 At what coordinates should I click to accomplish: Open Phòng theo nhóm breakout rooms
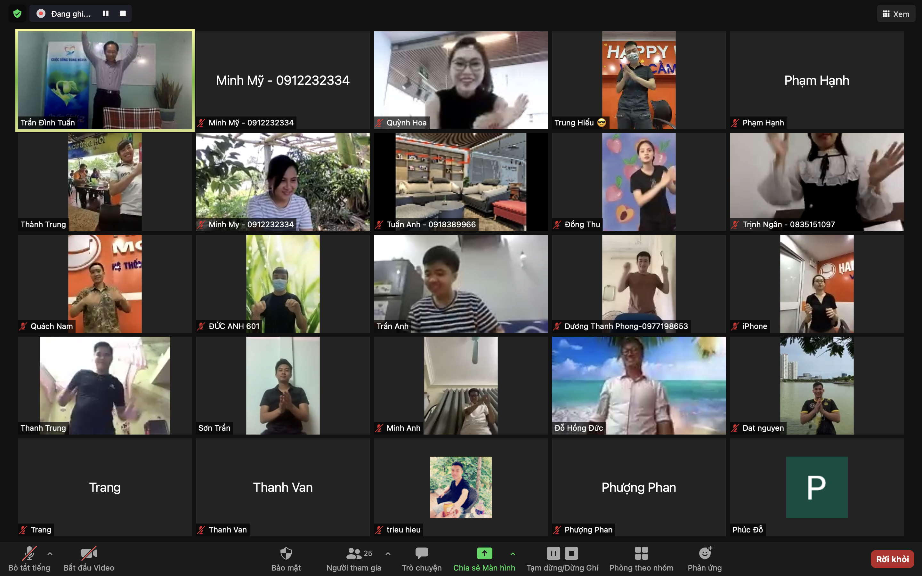pos(641,553)
